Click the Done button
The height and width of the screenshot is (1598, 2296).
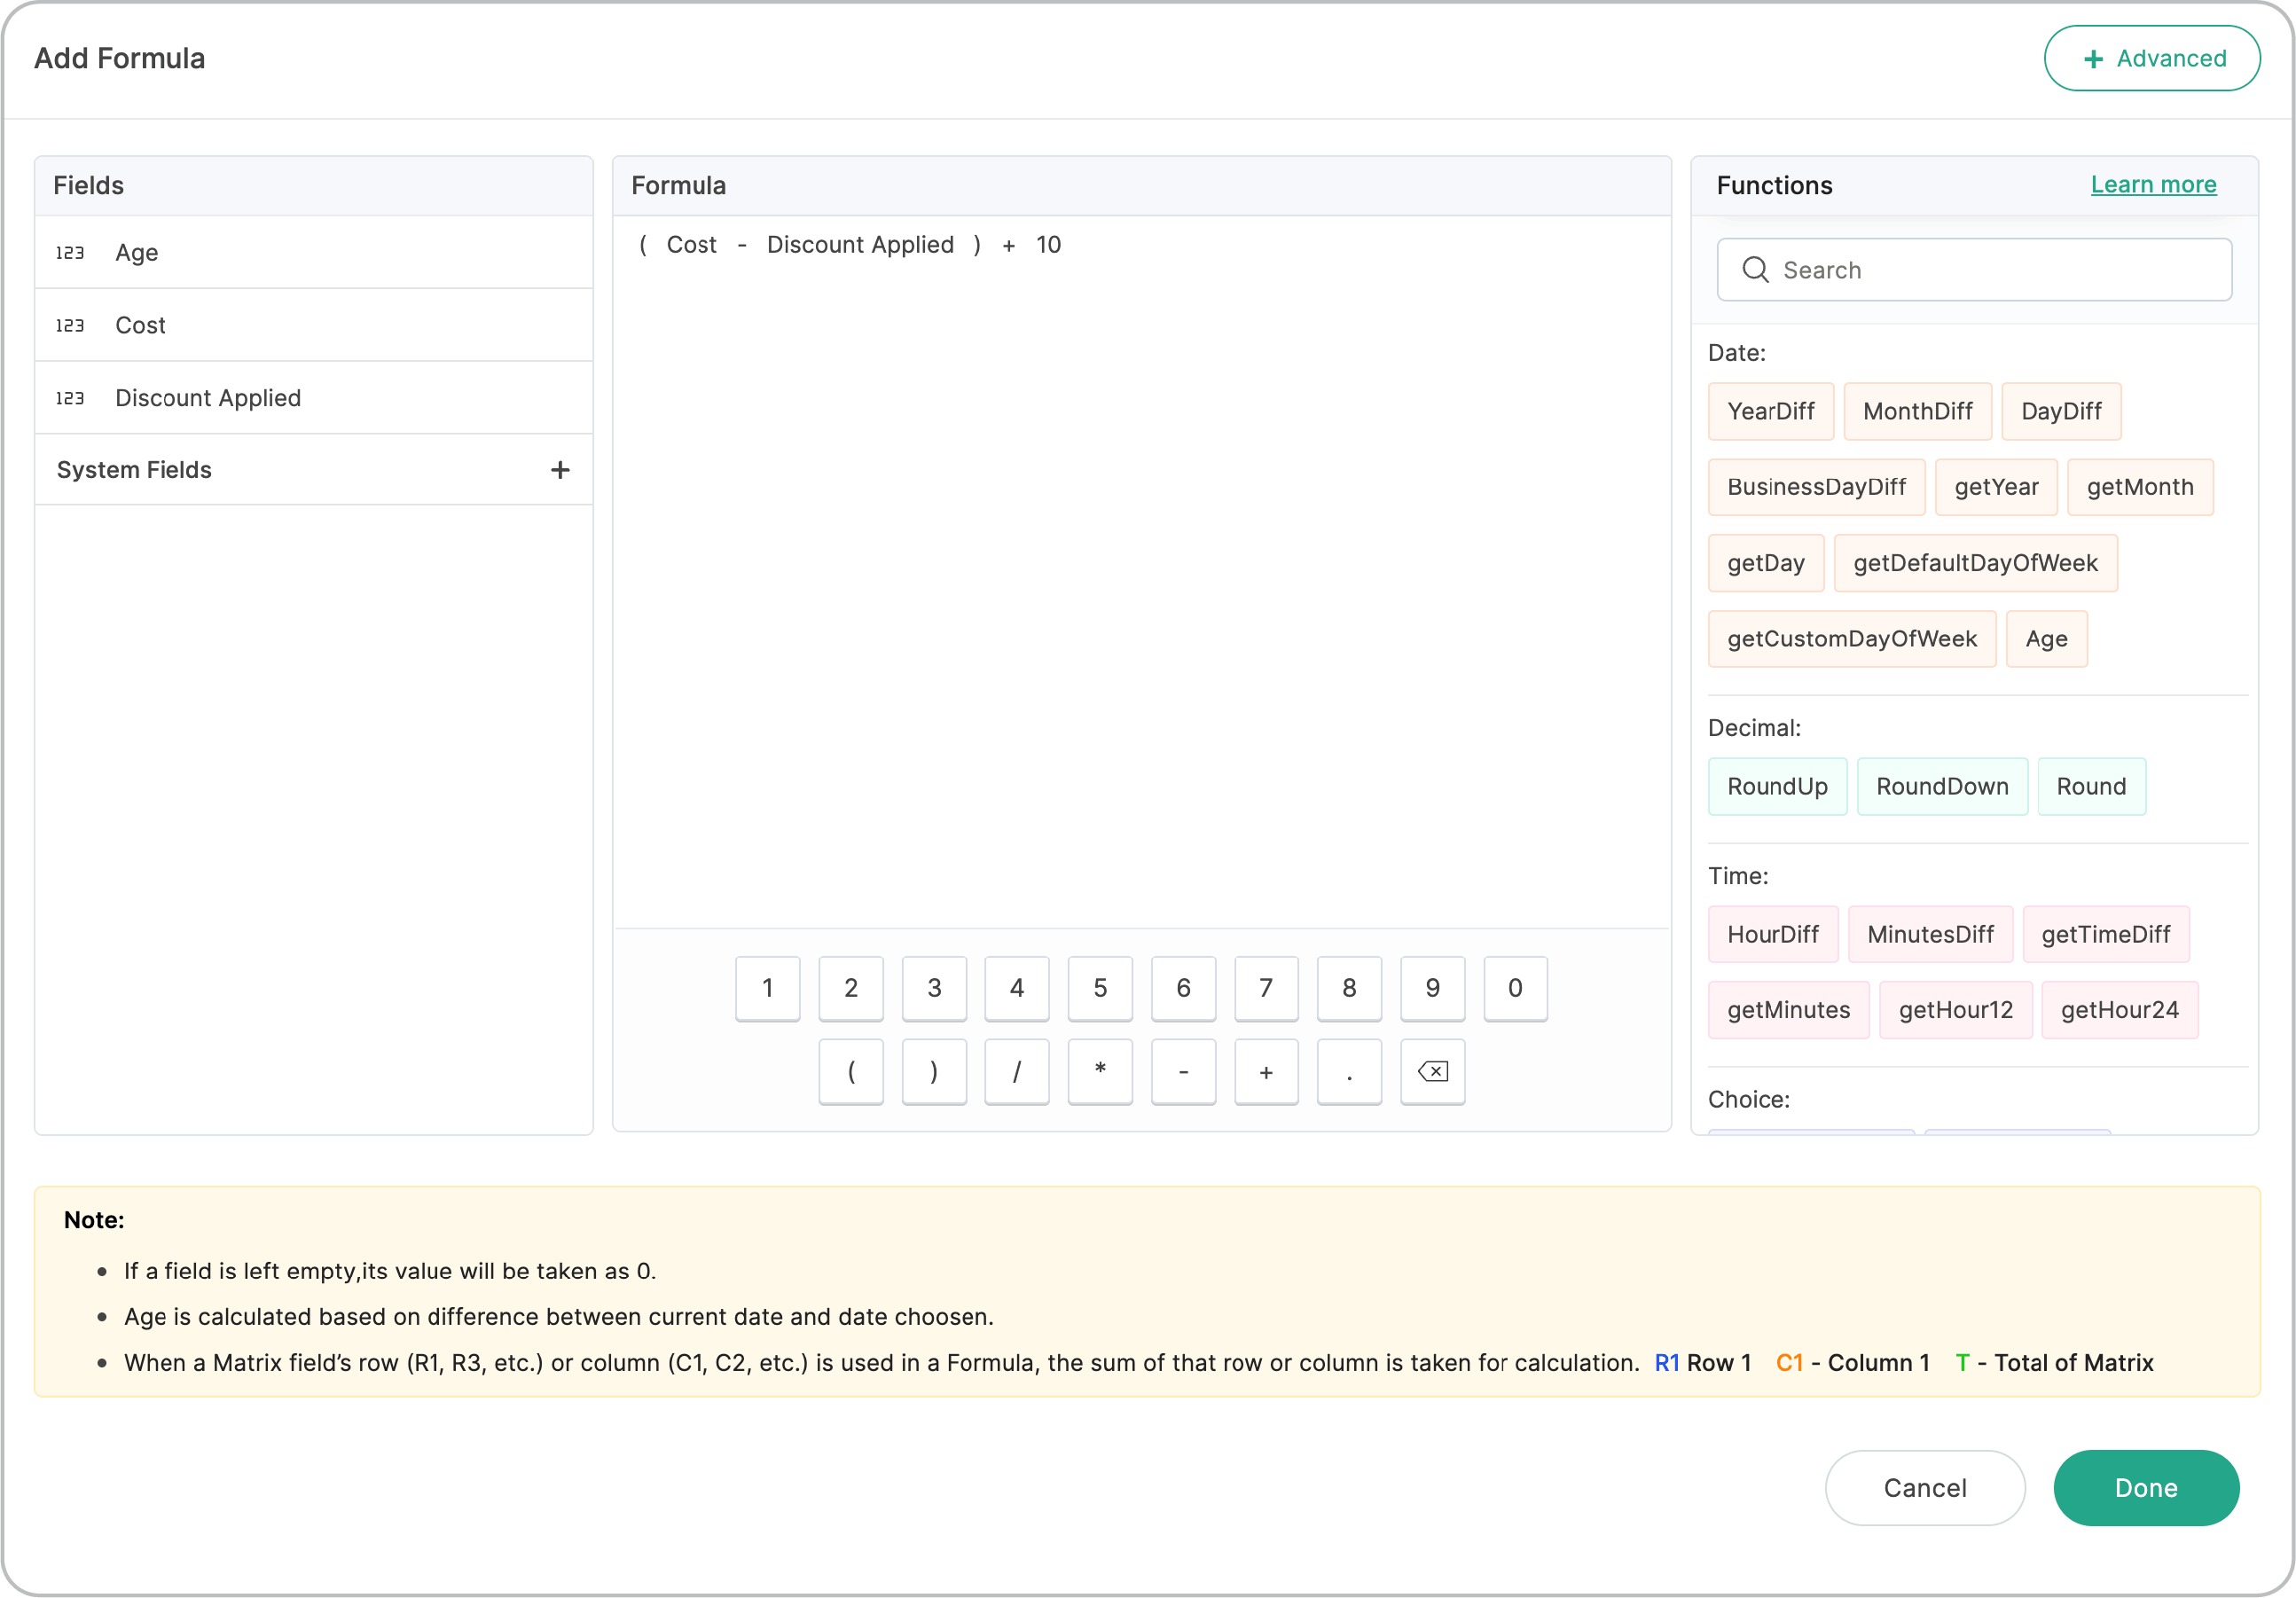tap(2145, 1487)
